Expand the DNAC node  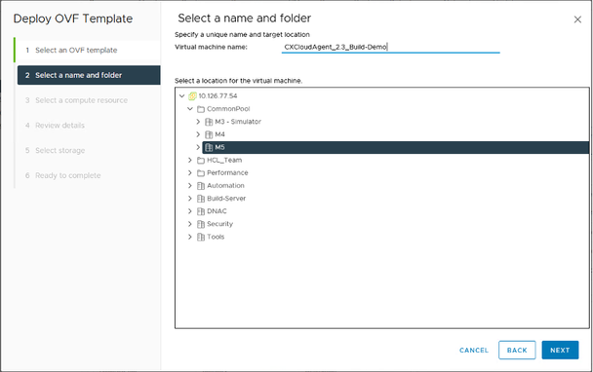190,211
